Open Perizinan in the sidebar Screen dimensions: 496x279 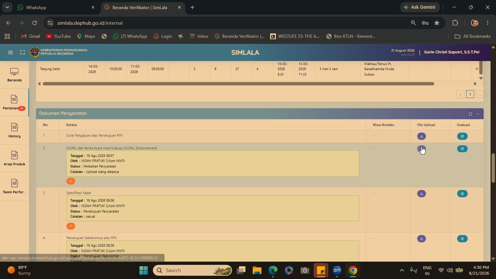(x=14, y=102)
